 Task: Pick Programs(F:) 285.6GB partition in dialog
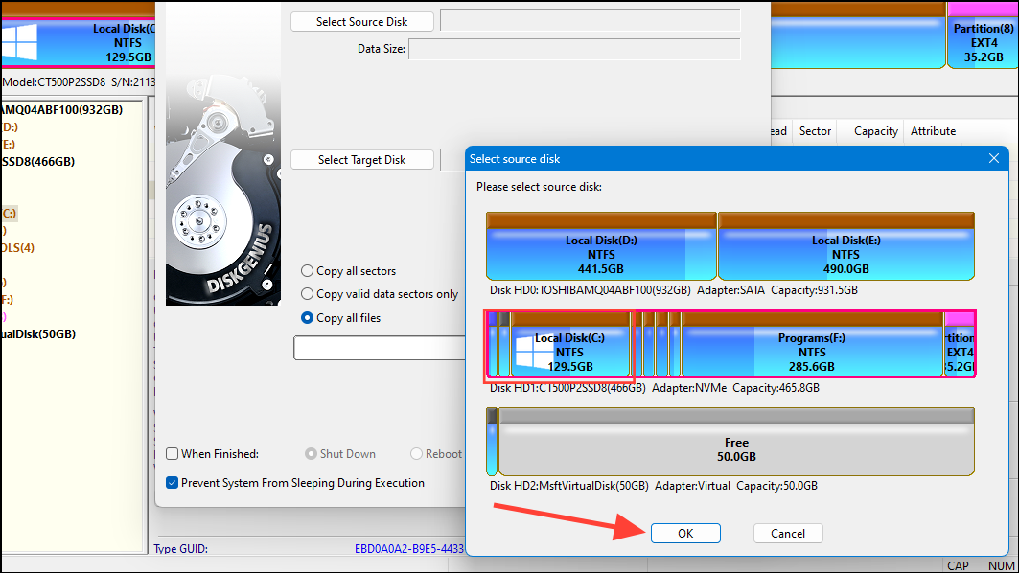coord(812,344)
